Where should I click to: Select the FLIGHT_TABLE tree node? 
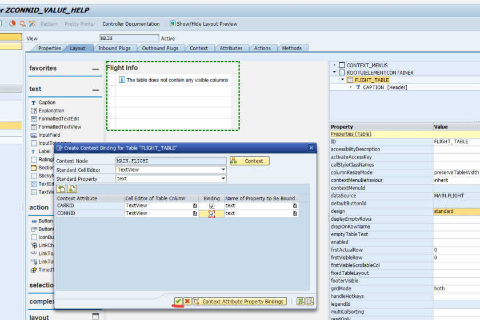pos(371,80)
